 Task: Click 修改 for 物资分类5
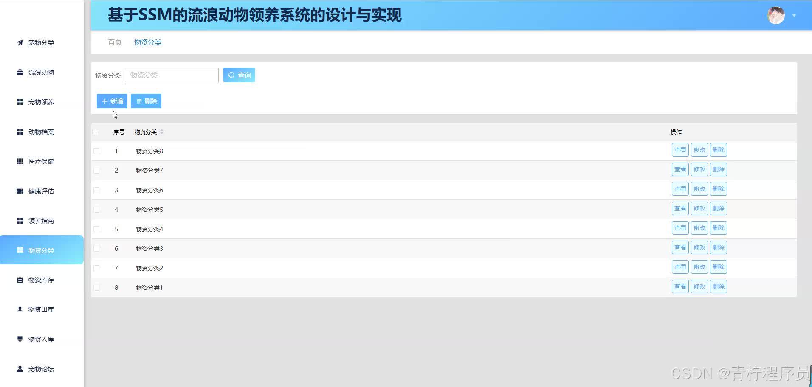click(x=699, y=208)
